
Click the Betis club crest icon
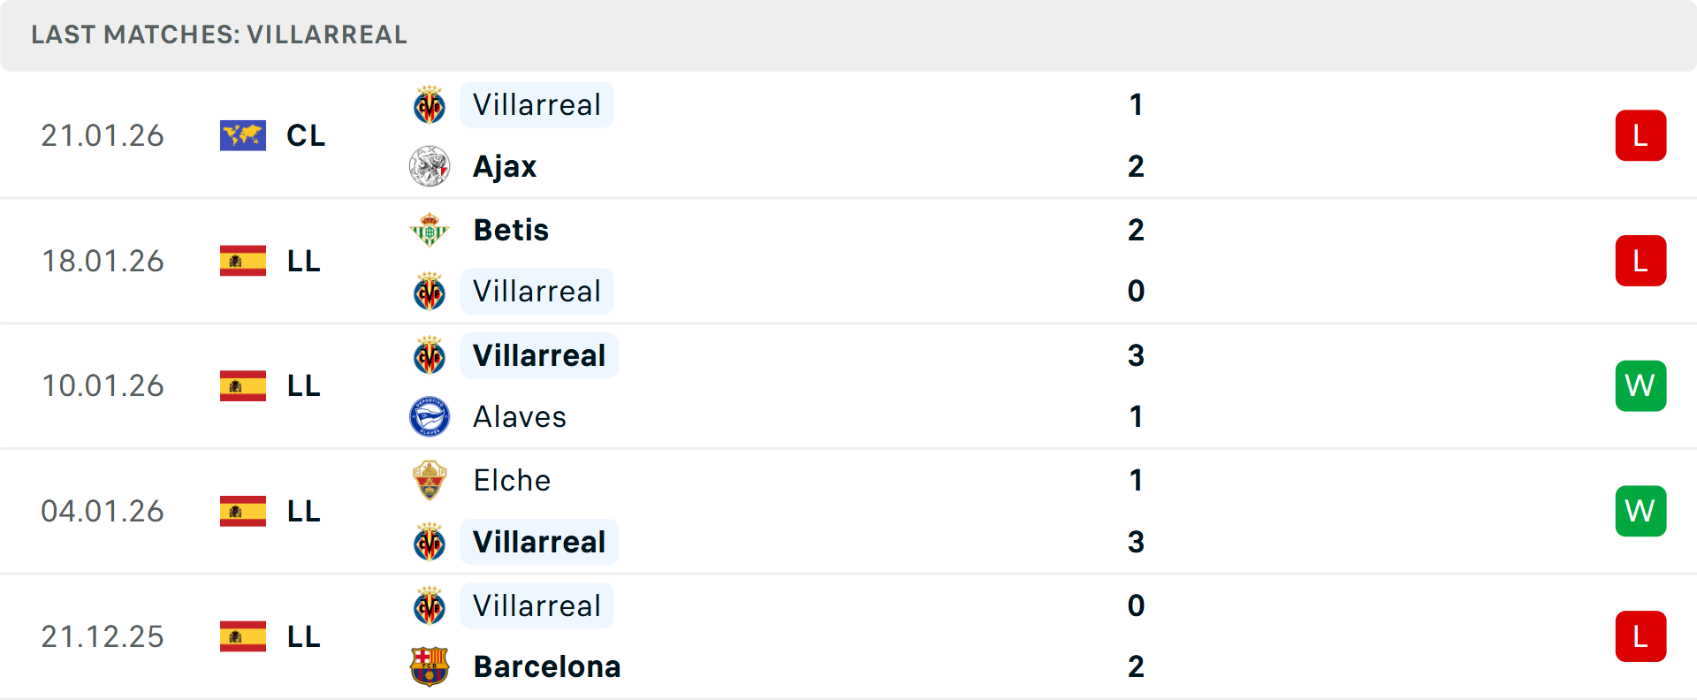coord(430,230)
